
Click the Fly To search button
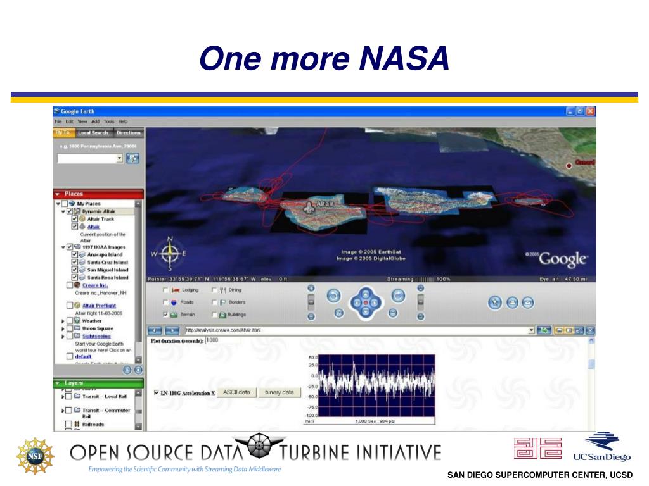[132, 158]
